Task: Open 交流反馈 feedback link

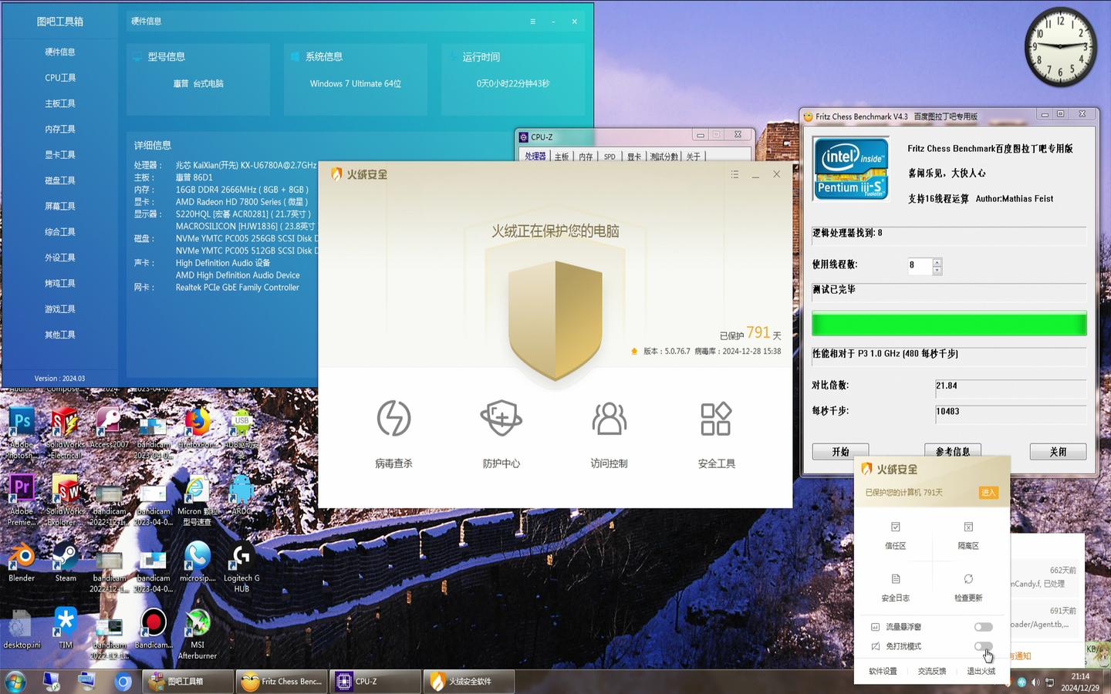Action: pyautogui.click(x=932, y=672)
